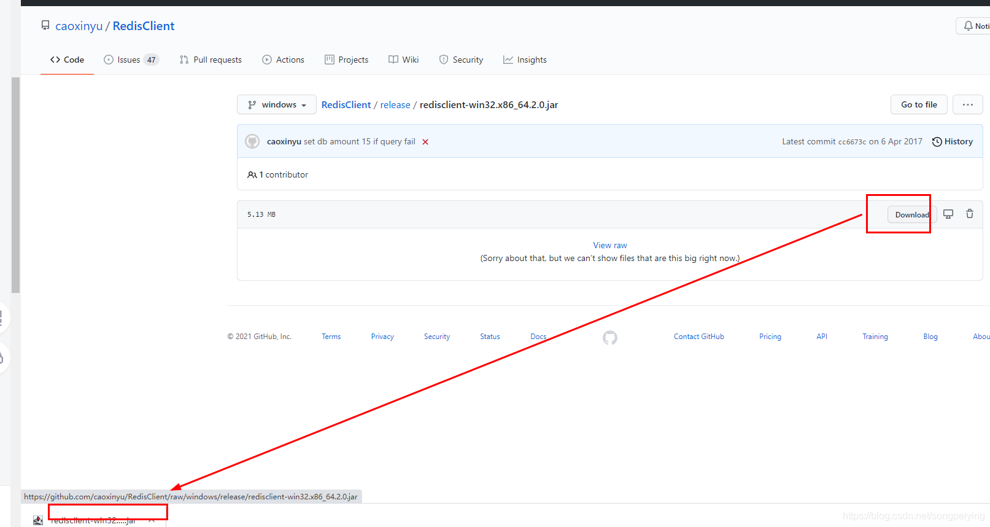View the Security tab
The height and width of the screenshot is (527, 990).
(x=461, y=60)
